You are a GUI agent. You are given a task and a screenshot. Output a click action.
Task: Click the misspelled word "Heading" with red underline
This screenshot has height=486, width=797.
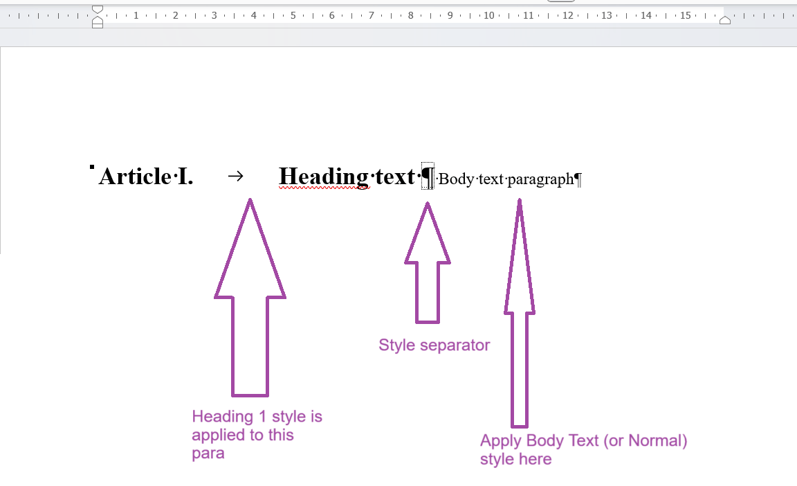(324, 177)
